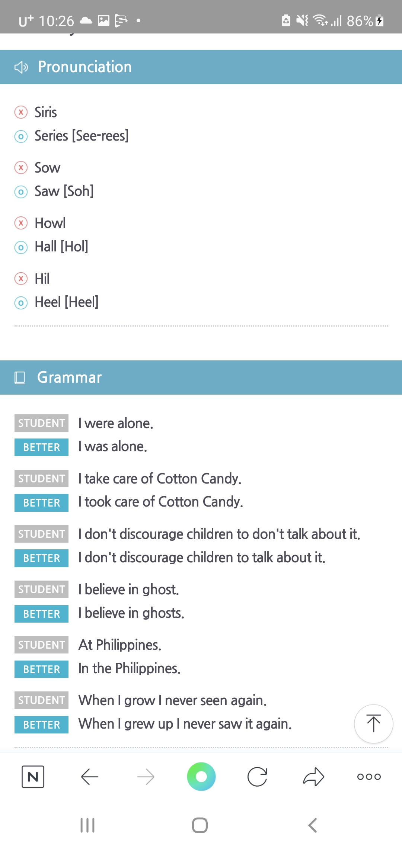This screenshot has width=402, height=848.
Task: Share this page via the share arrow
Action: click(x=313, y=777)
